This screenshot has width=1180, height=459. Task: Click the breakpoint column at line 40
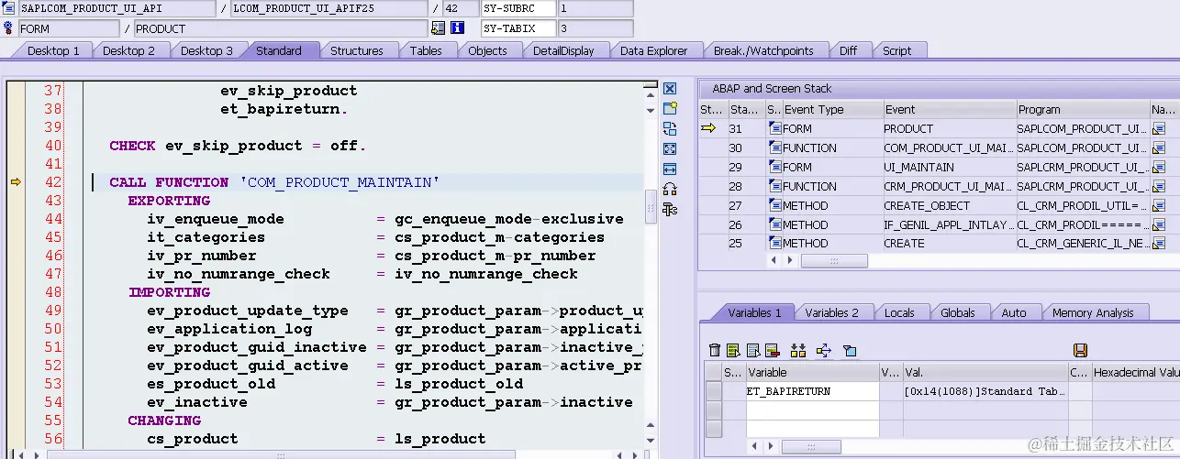point(16,146)
